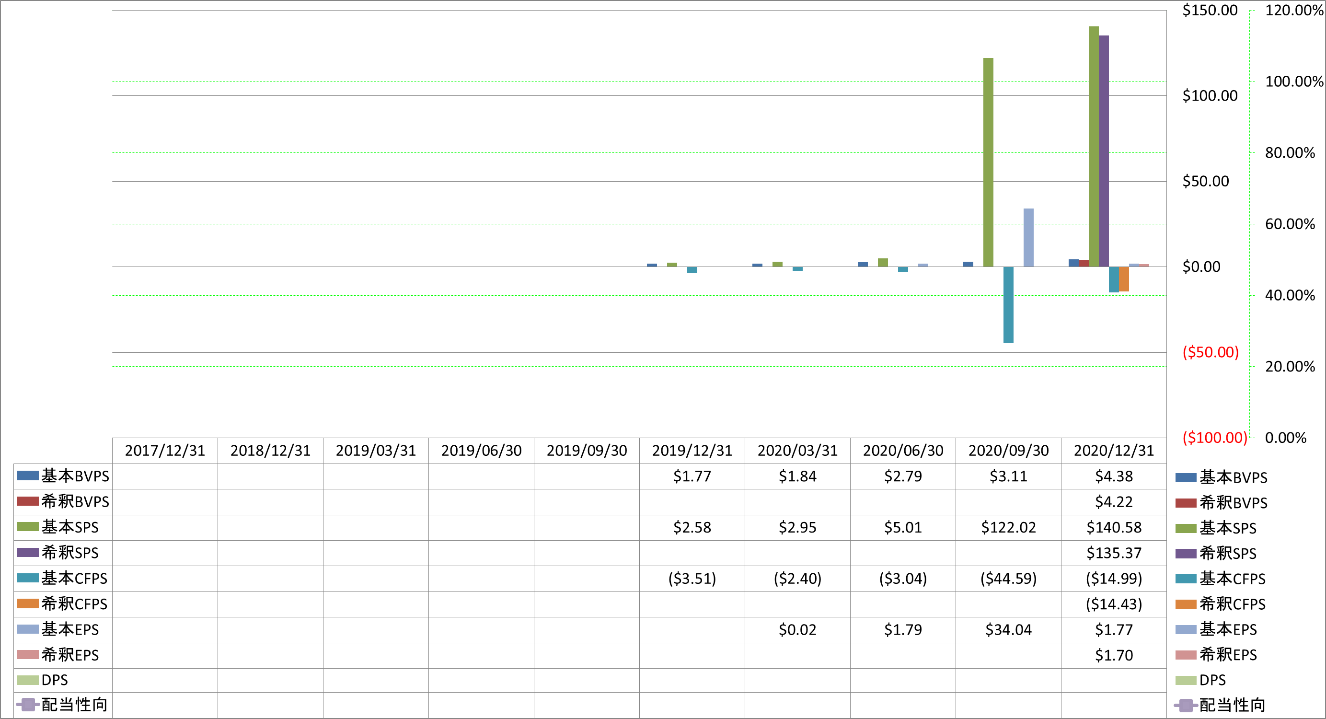Click the 120.00% secondary axis label
The width and height of the screenshot is (1326, 719).
[1294, 10]
